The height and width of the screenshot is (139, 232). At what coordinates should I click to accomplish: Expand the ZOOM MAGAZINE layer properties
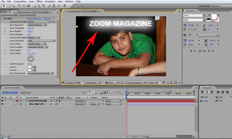[14, 101]
